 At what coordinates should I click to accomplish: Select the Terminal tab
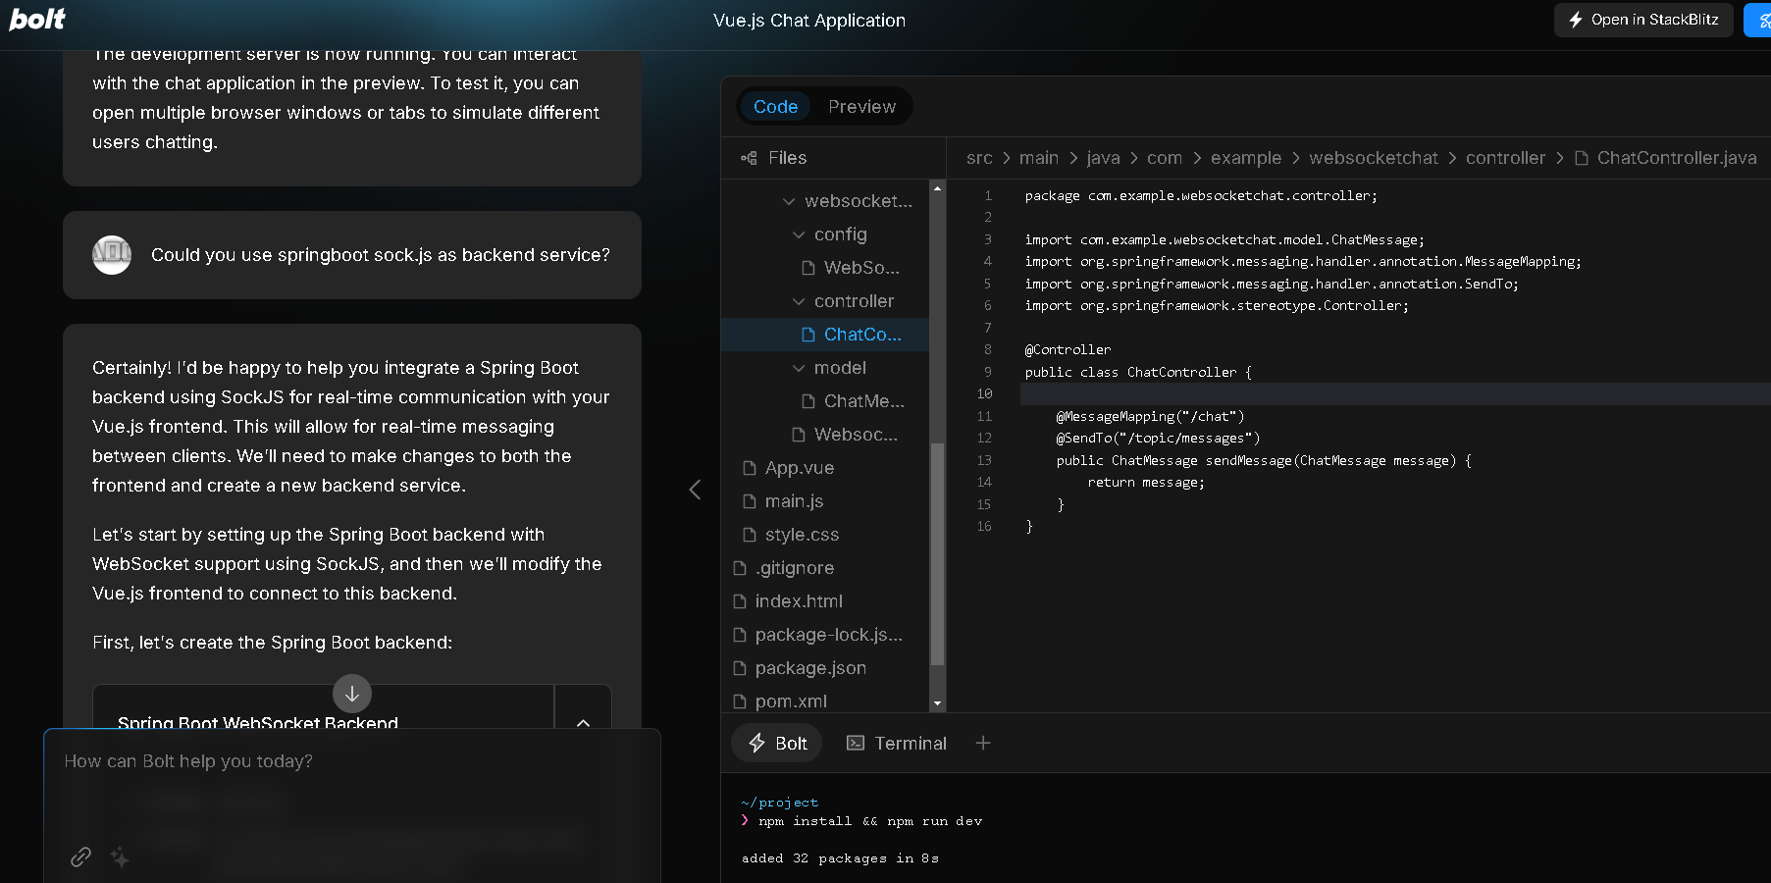click(x=897, y=744)
